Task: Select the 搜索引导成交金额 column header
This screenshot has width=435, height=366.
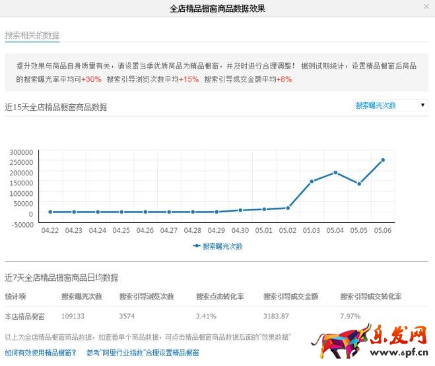Action: coord(291,297)
